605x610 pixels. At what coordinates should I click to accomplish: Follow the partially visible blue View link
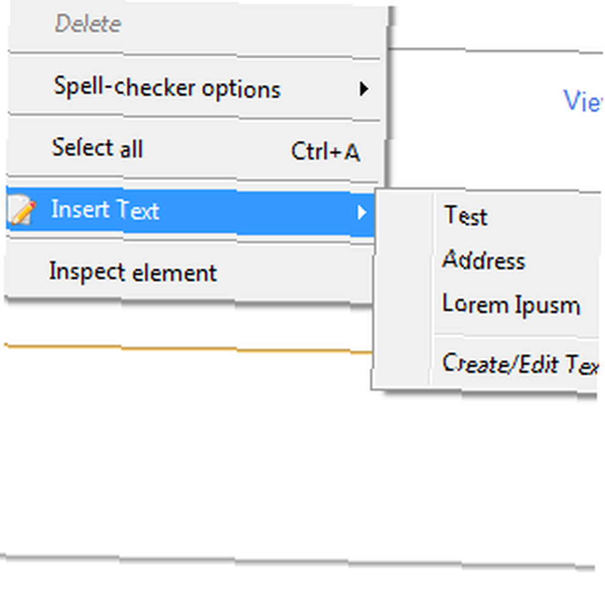(583, 101)
